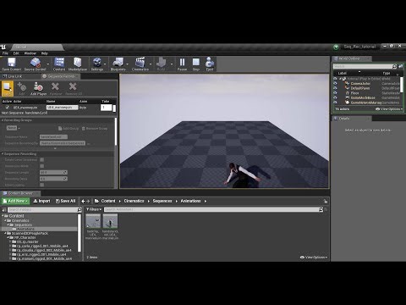Click the highlighted Record button in Sequence Recorder
Screen dimensions: 406x305
[8, 88]
